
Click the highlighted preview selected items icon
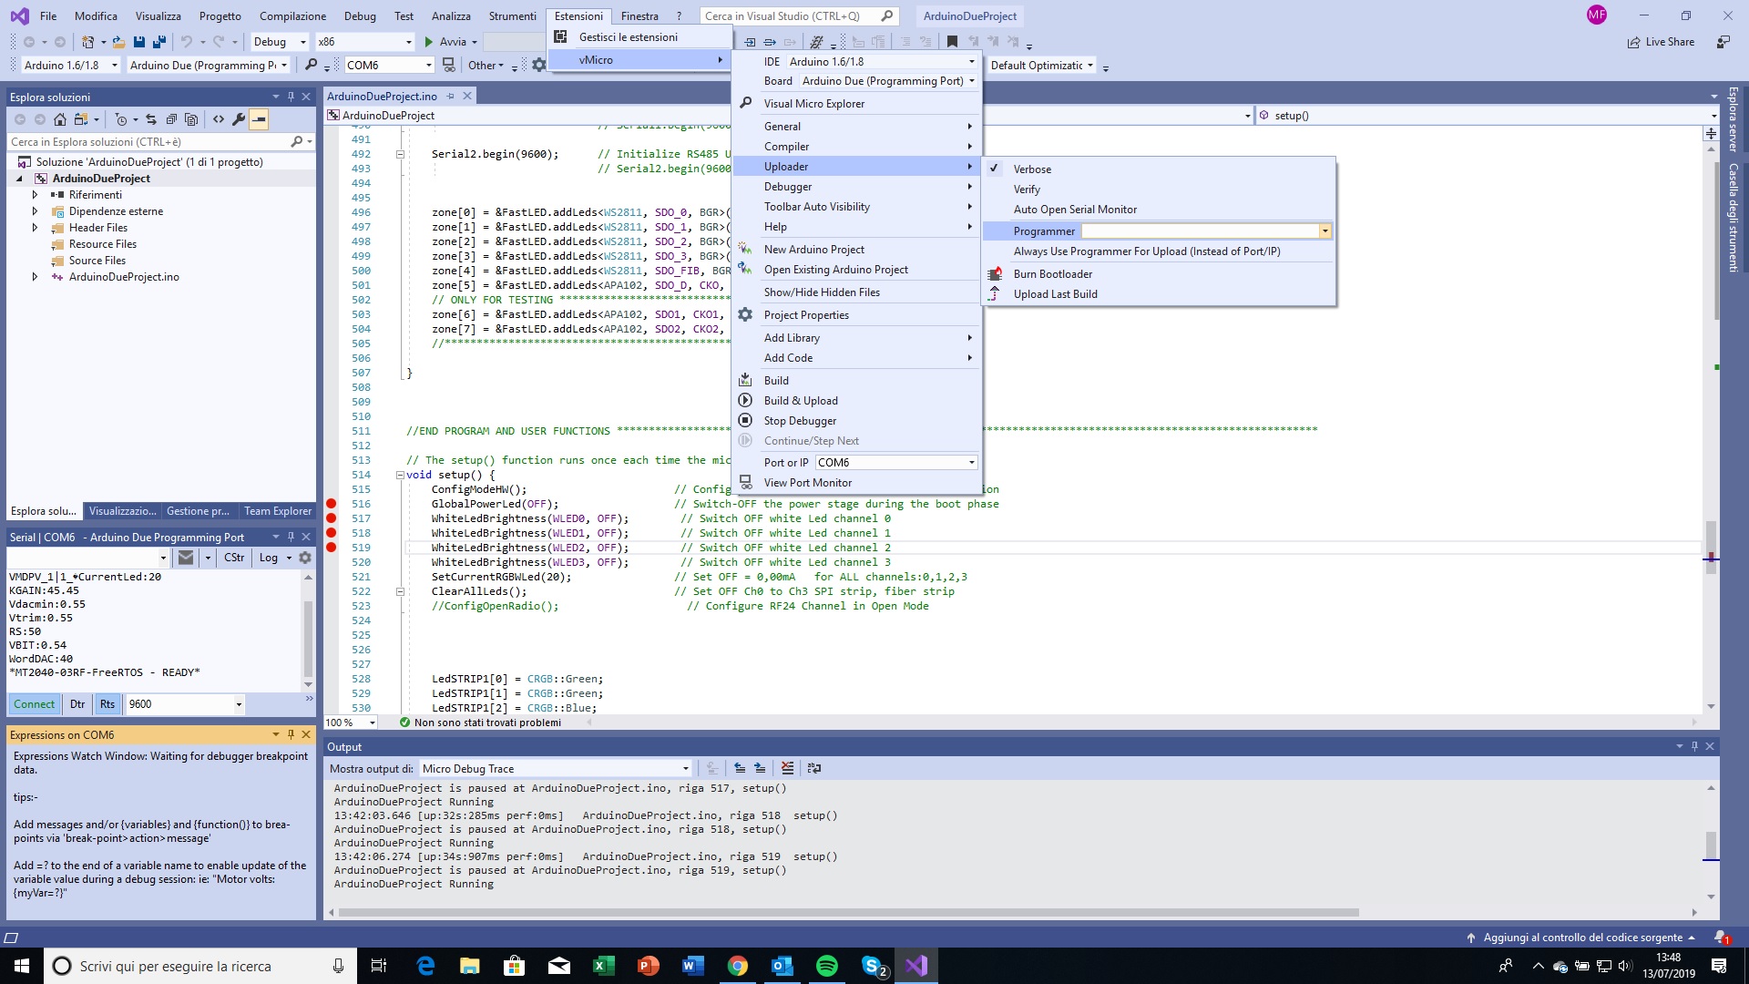click(259, 119)
